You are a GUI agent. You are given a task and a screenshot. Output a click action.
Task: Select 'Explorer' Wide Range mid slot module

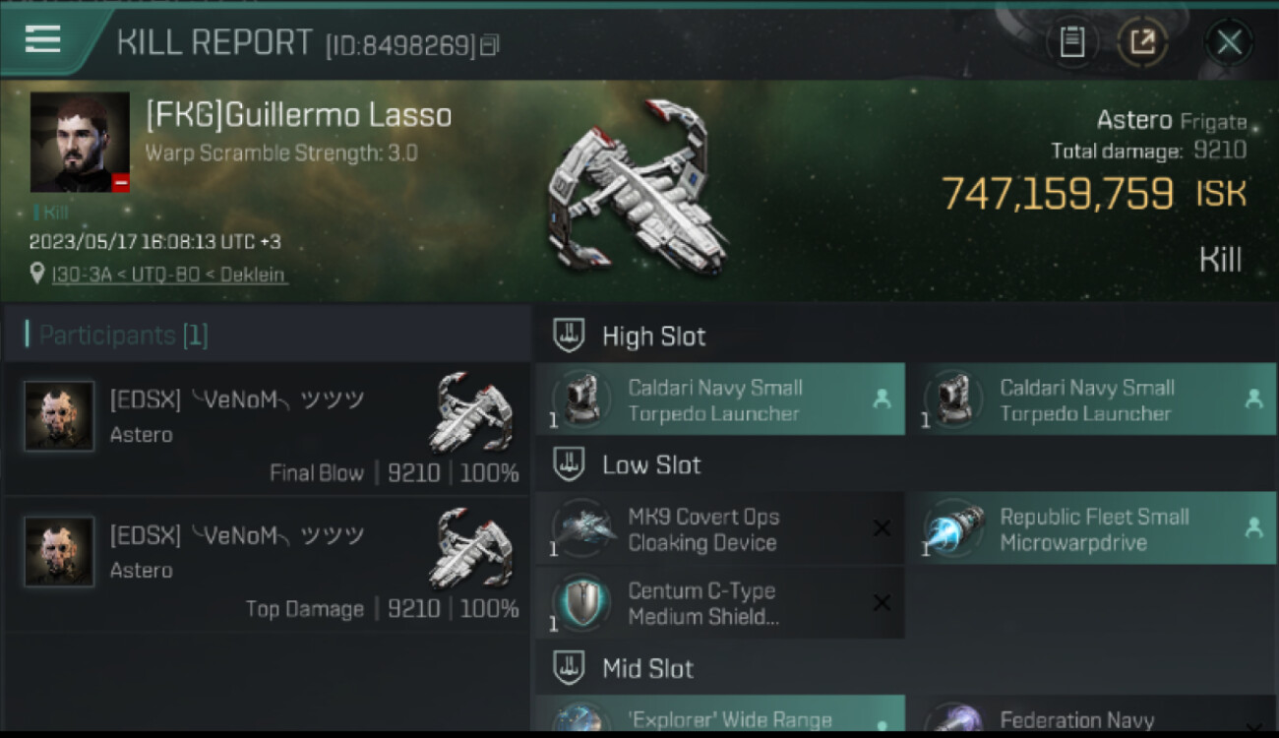click(x=720, y=719)
